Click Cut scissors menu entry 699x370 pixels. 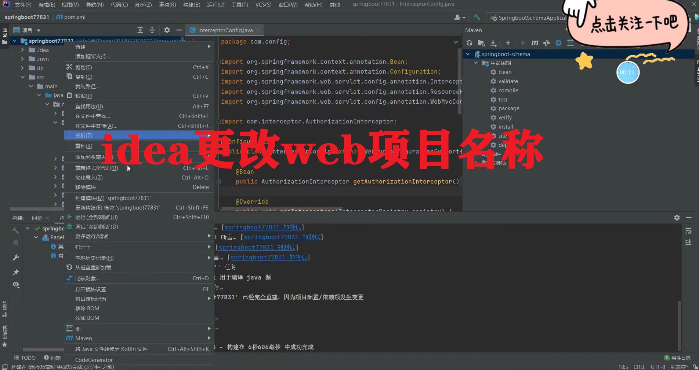point(139,67)
